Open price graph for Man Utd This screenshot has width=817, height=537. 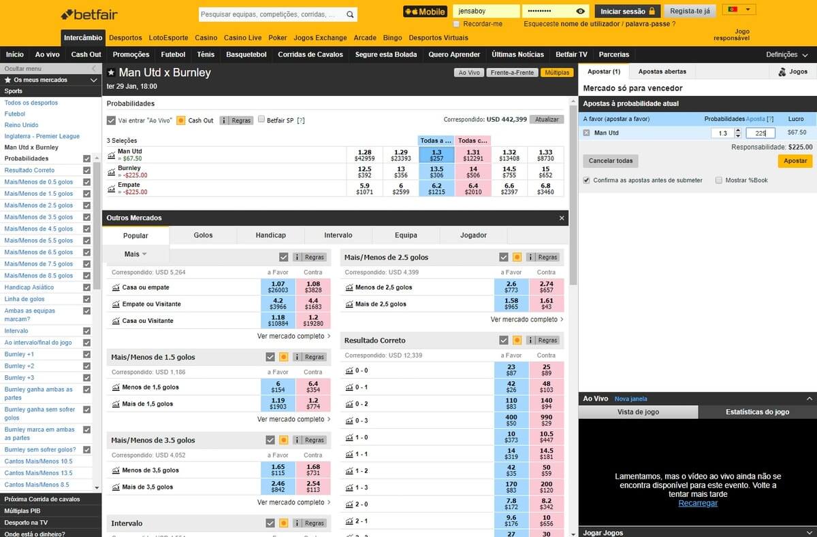pyautogui.click(x=112, y=154)
